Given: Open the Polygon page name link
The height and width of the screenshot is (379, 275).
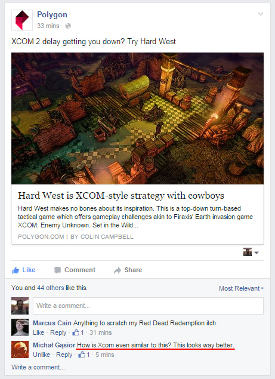Looking at the screenshot, I should point(52,14).
